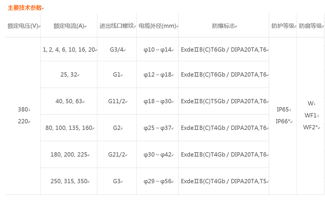Select the 额定电压(V) column header
Viewport: 325px width, 209px height.
[23, 26]
